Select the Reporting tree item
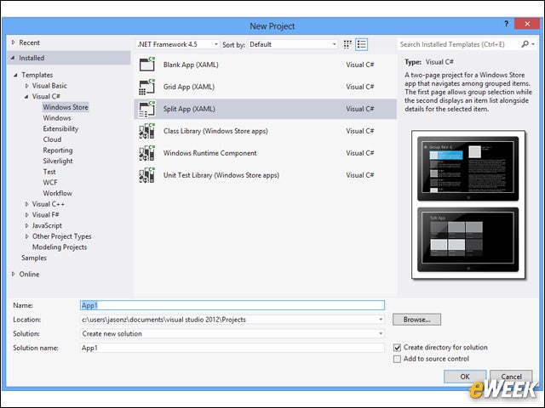This screenshot has width=545, height=408. coord(58,150)
